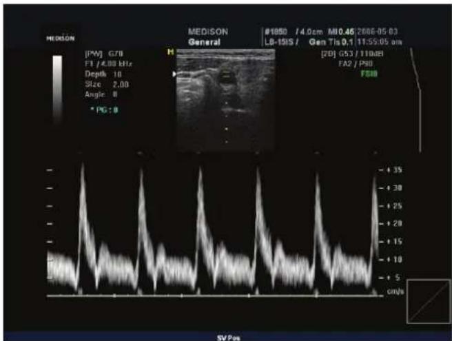Click the "MEDISON" title in the header

click(x=208, y=32)
